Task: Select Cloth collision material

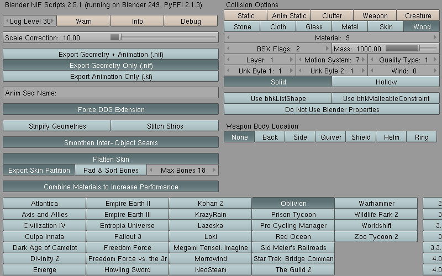Action: click(x=278, y=26)
